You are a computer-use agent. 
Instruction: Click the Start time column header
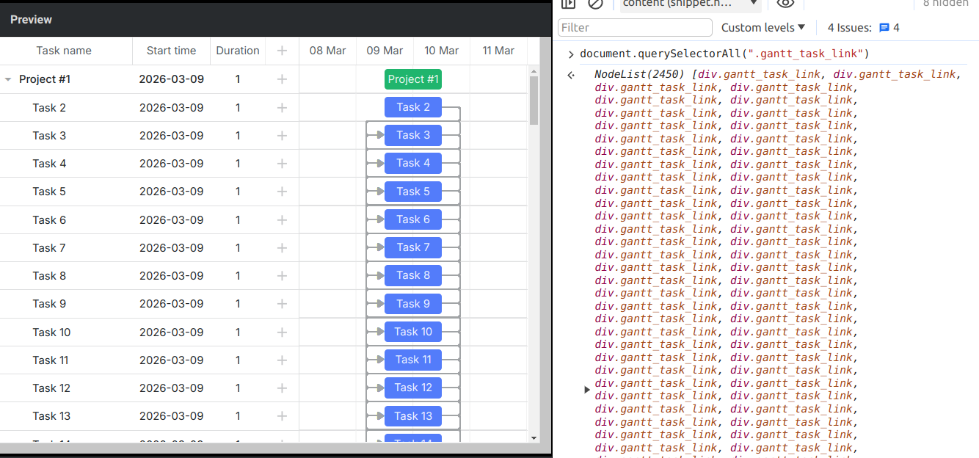(171, 51)
